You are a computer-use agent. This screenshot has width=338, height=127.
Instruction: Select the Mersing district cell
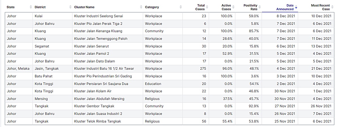tap(41, 99)
